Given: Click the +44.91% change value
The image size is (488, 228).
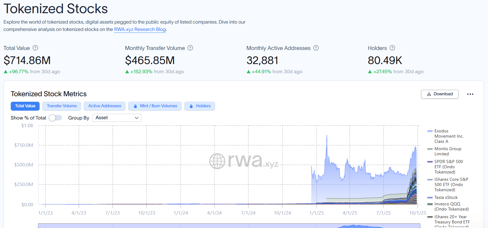Looking at the screenshot, I should tap(261, 72).
